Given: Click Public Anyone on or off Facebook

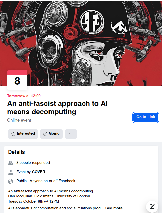Looking at the screenshot, I should pyautogui.click(x=46, y=181).
